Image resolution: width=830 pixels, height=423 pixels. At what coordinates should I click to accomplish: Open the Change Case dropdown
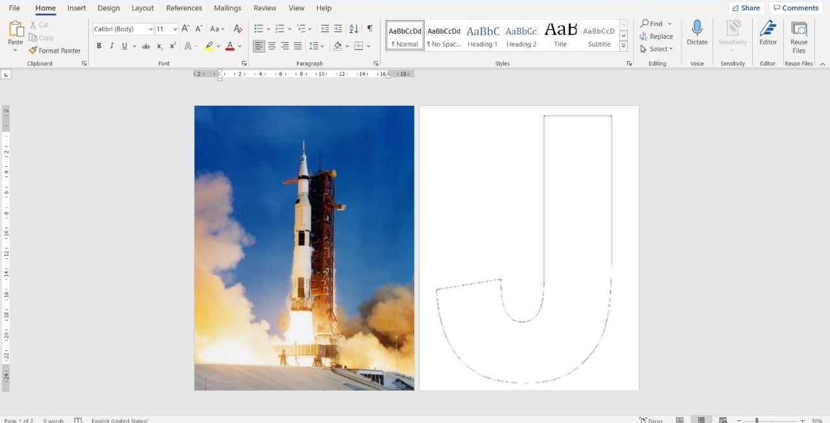pyautogui.click(x=217, y=29)
